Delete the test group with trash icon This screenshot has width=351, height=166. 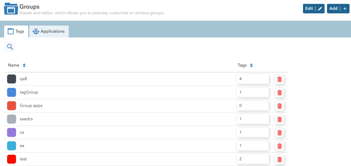point(279,159)
